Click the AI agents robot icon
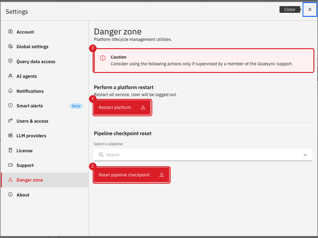 pyautogui.click(x=10, y=76)
